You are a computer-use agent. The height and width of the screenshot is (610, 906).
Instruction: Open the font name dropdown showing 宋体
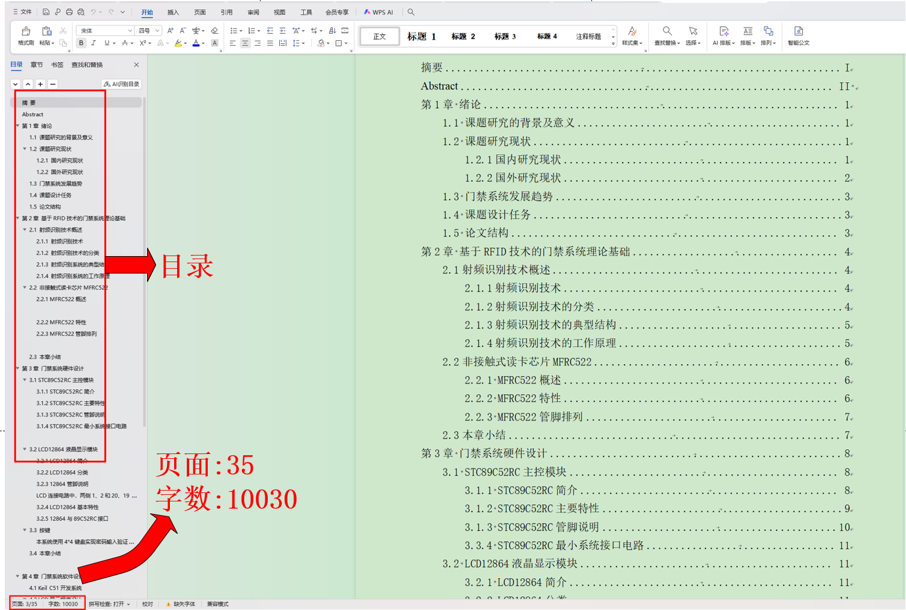tap(105, 31)
